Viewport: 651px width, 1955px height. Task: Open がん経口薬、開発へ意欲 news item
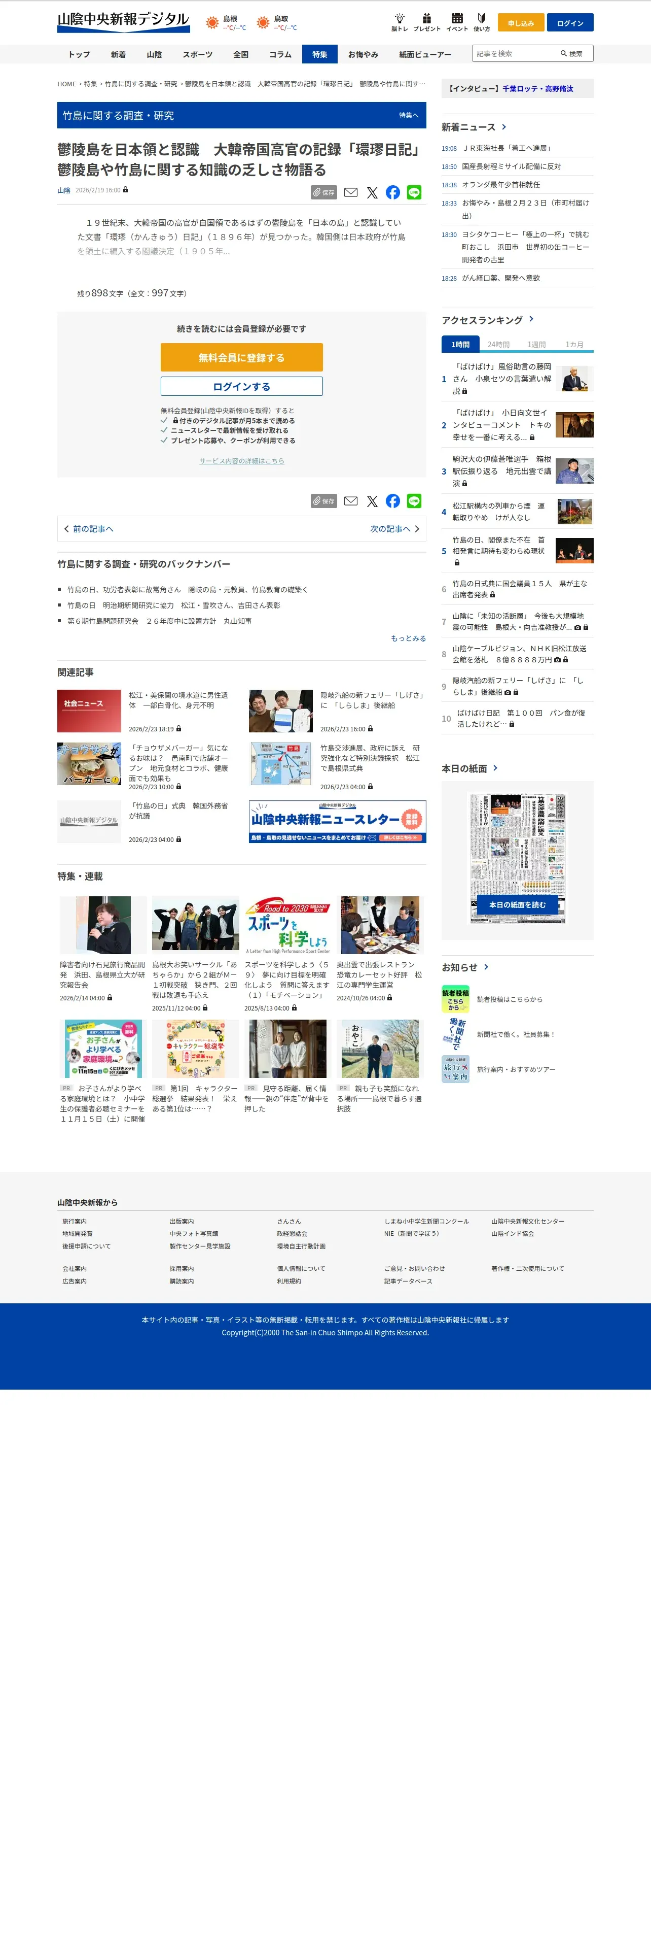click(501, 278)
